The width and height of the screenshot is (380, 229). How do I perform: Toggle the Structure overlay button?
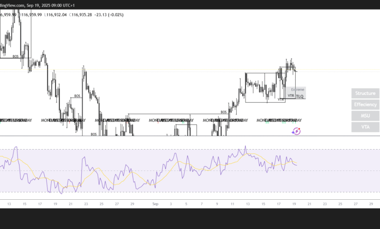[365, 93]
